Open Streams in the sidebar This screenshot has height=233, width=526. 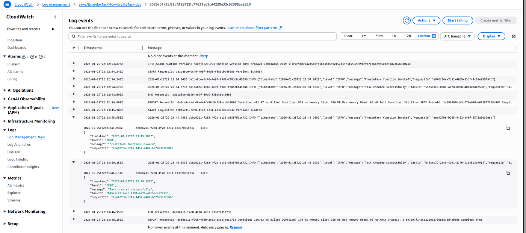pos(14,200)
